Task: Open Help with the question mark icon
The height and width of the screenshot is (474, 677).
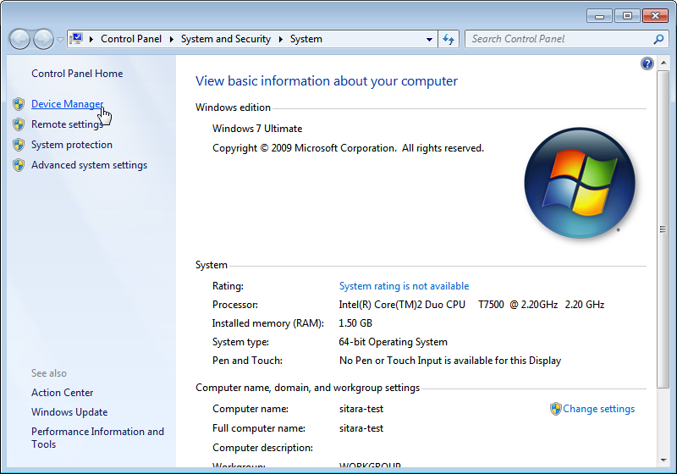Action: click(647, 63)
